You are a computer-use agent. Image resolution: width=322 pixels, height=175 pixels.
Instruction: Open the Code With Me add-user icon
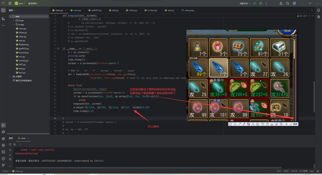281,3
